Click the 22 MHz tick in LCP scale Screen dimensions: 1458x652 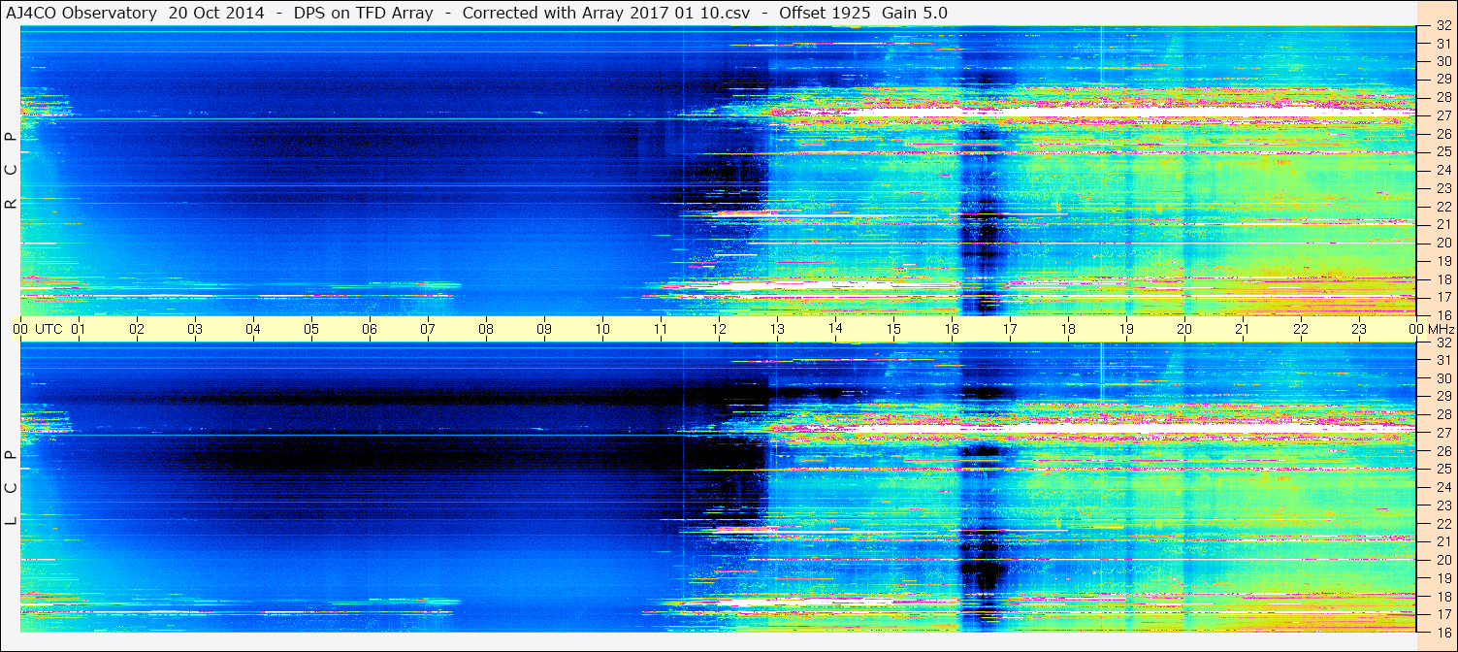pos(1442,524)
